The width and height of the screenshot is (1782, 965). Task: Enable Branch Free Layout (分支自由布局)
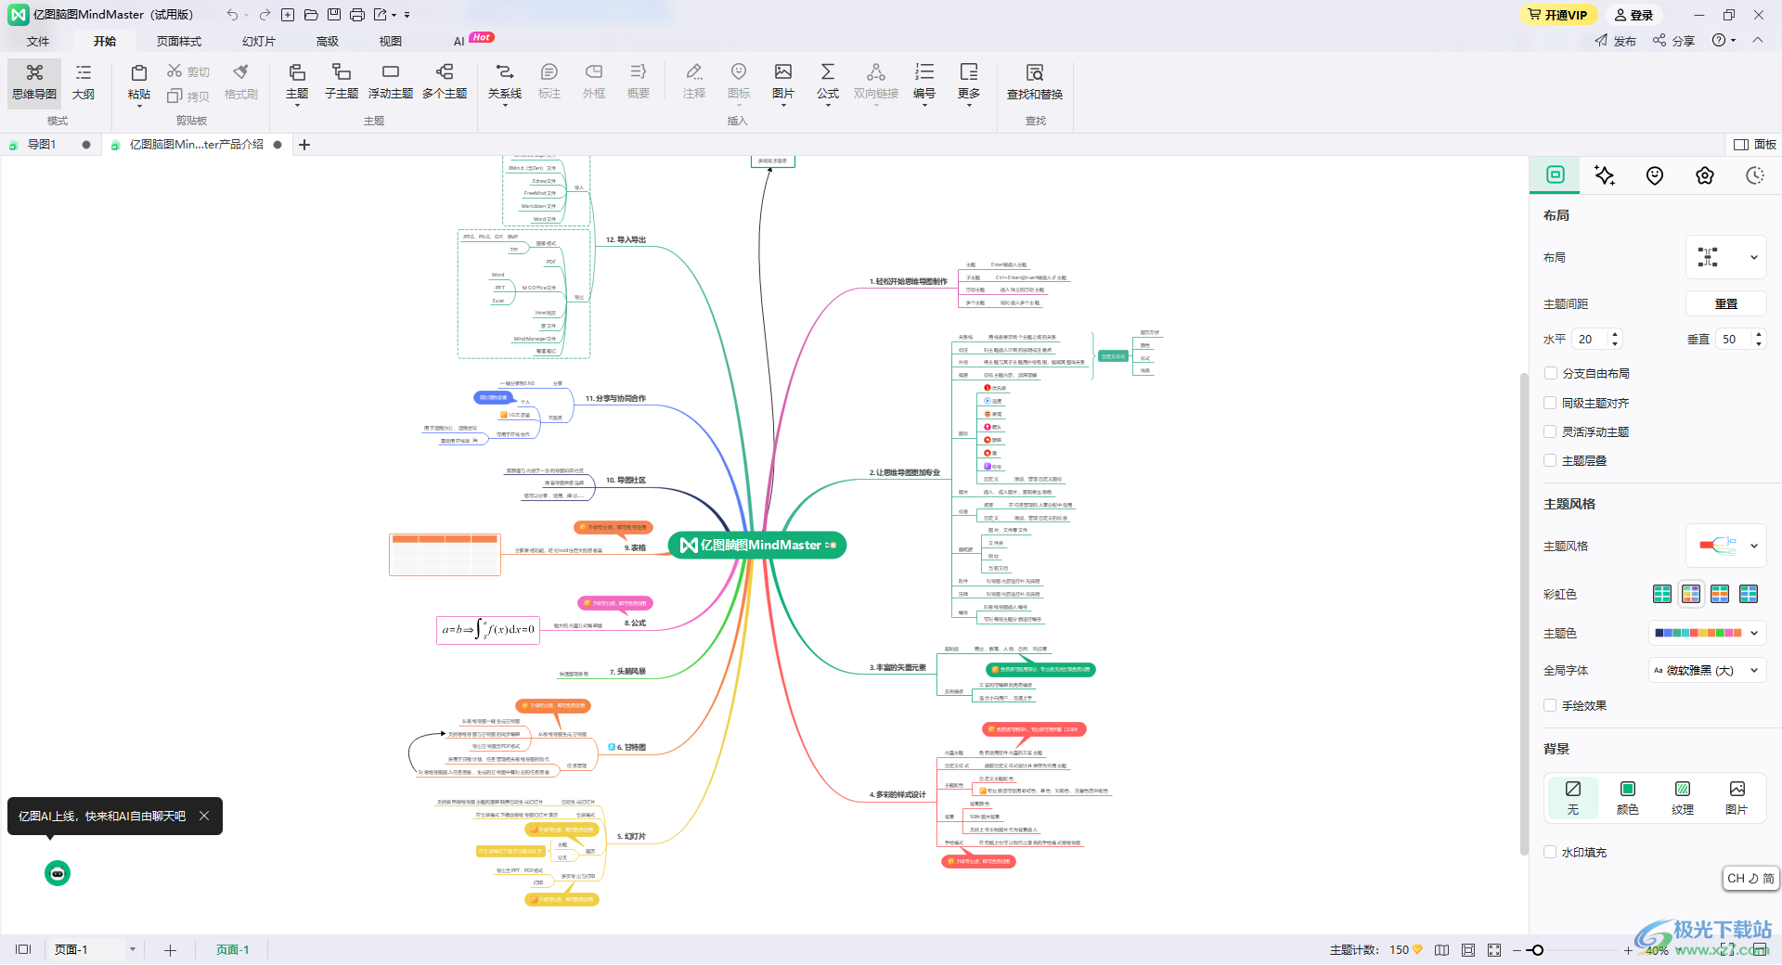1550,373
